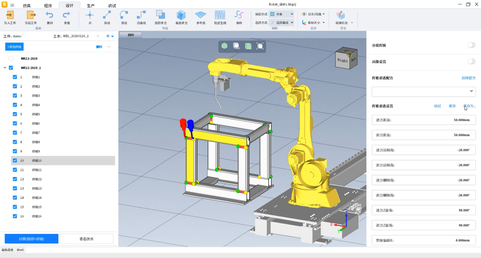The height and width of the screenshot is (258, 481).
Task: Click the 参考面 reference plane icon
Action: 201,15
